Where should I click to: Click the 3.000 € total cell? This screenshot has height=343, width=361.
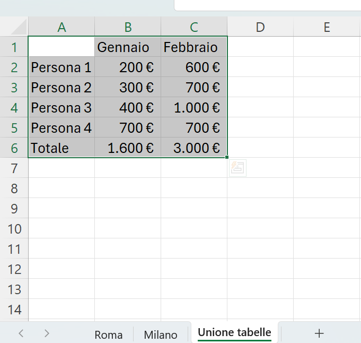(x=194, y=148)
